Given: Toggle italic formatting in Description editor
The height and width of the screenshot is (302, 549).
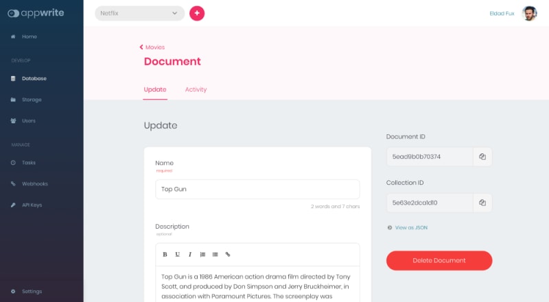Looking at the screenshot, I should 190,254.
